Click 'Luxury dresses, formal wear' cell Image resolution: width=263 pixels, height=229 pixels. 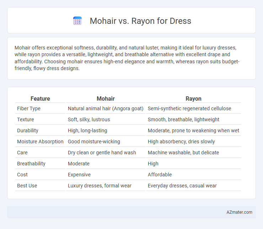click(x=100, y=186)
